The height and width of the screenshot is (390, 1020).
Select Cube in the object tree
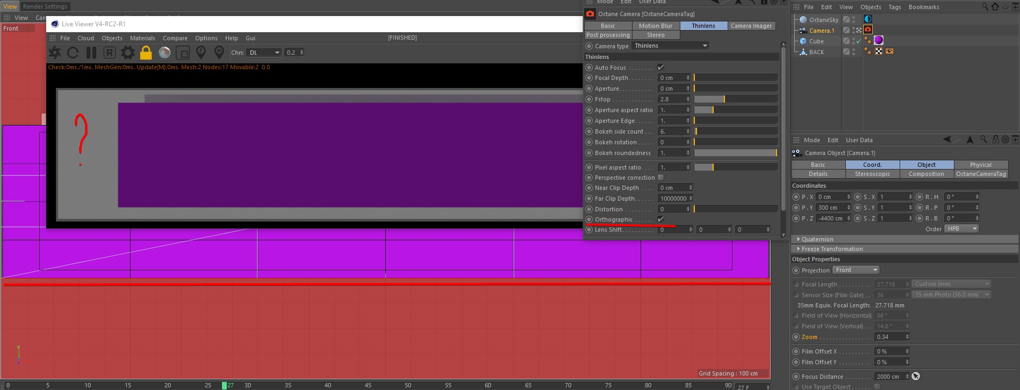(816, 41)
